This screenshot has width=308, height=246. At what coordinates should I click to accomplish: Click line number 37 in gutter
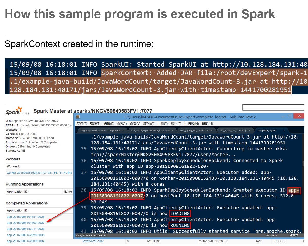[84, 172]
